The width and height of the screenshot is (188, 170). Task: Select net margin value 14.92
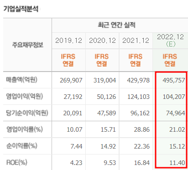(x=108, y=146)
